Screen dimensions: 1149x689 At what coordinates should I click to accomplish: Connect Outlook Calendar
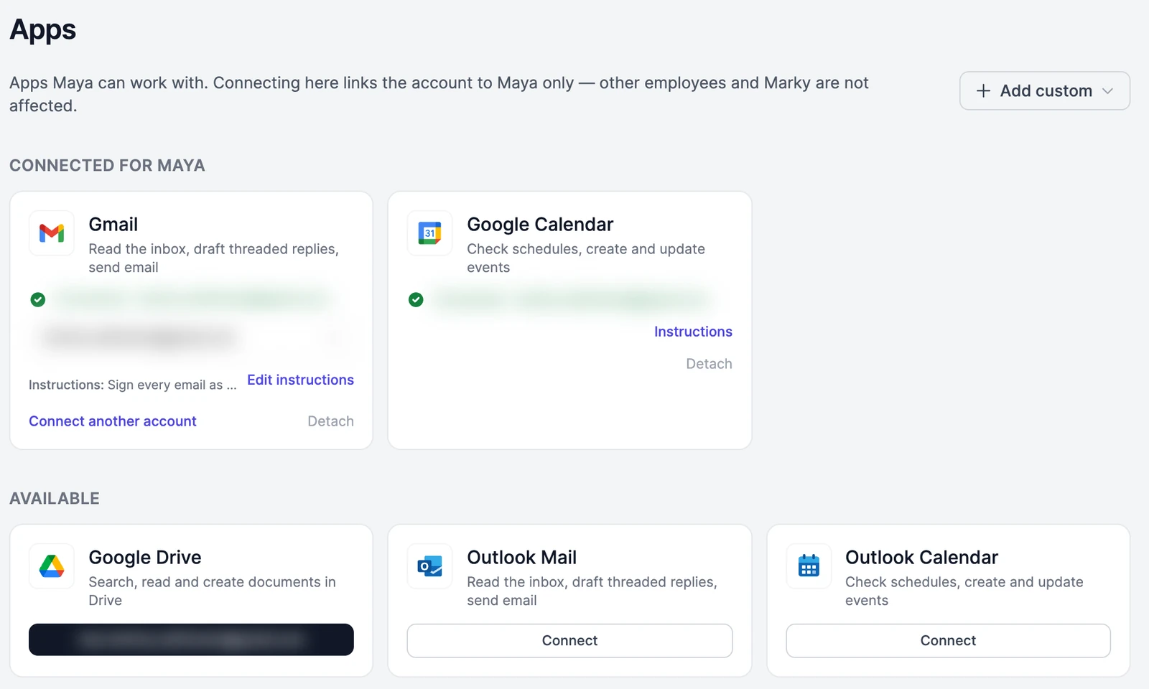click(x=948, y=640)
